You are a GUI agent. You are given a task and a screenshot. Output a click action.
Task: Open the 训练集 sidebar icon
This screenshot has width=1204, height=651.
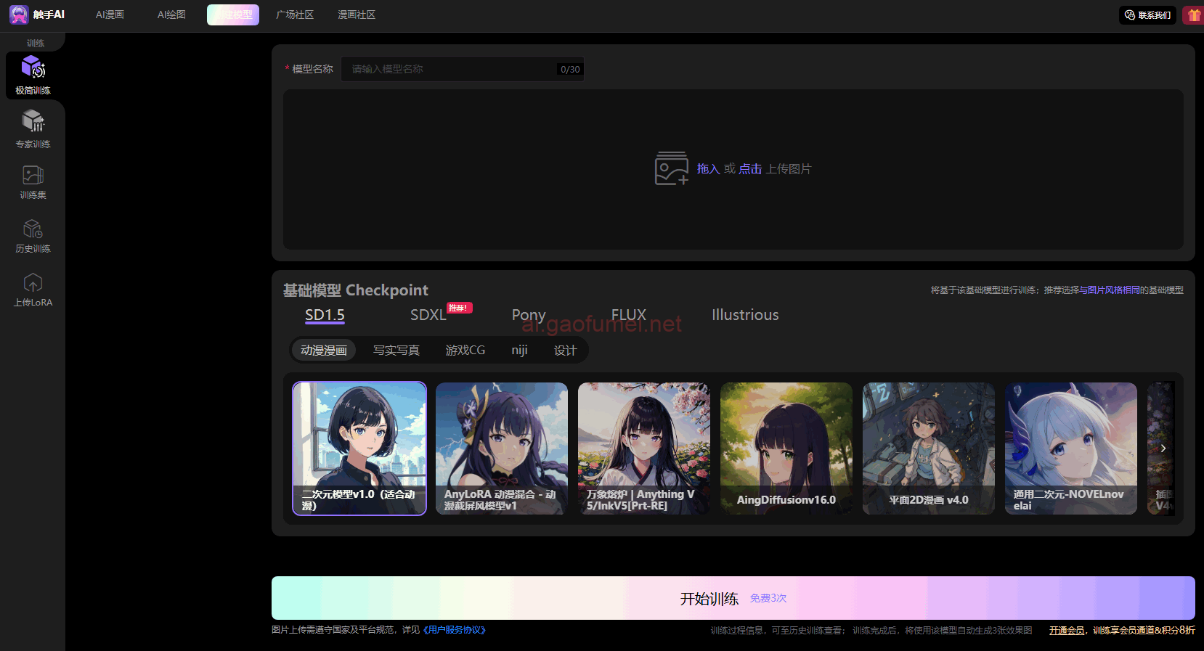click(x=33, y=176)
